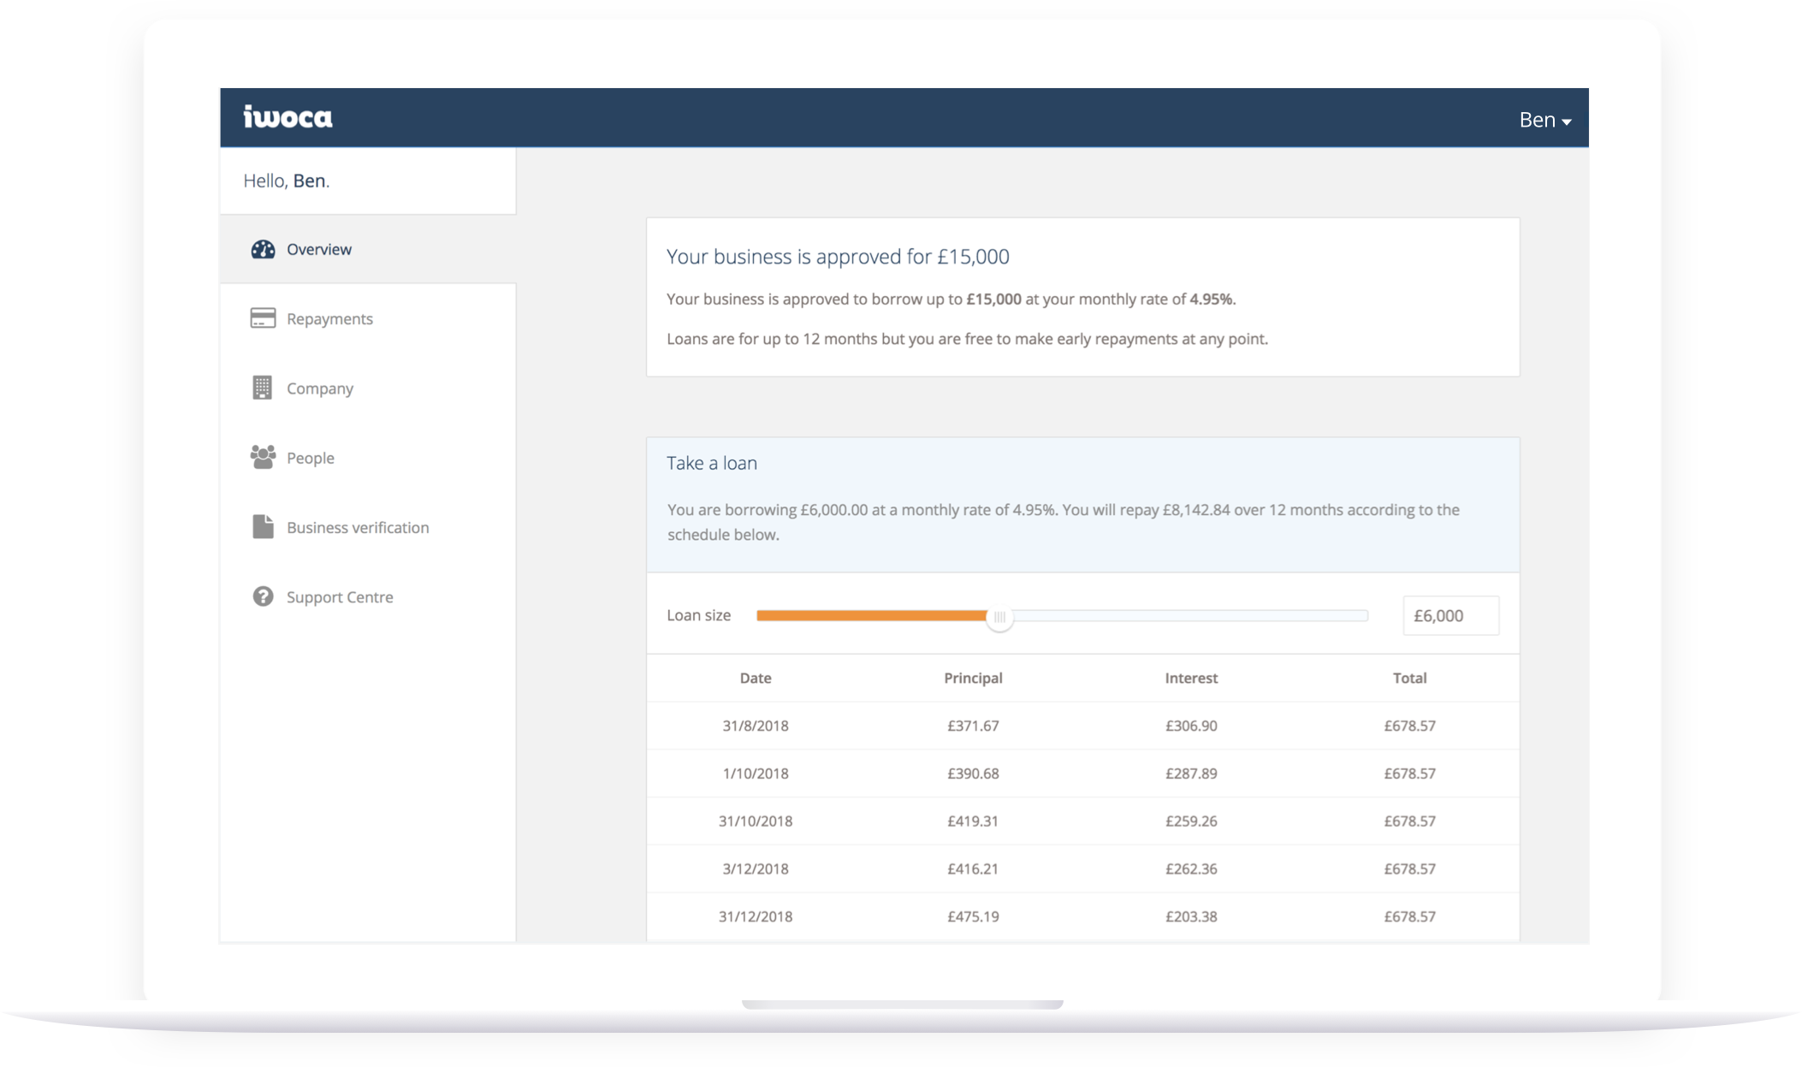Image resolution: width=1802 pixels, height=1067 pixels.
Task: Click Ben's name in the greeting
Action: tap(310, 181)
